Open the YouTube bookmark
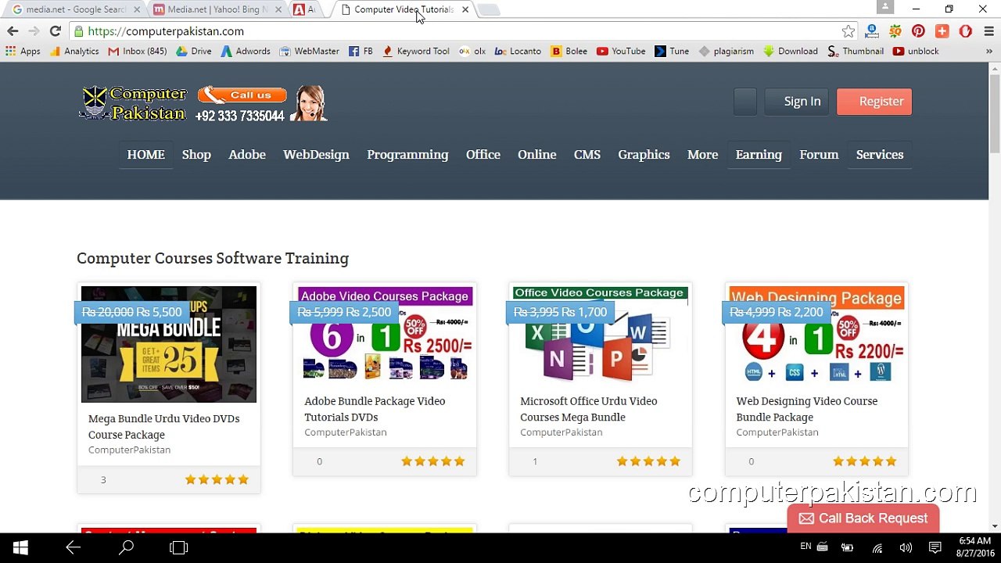 click(x=621, y=51)
